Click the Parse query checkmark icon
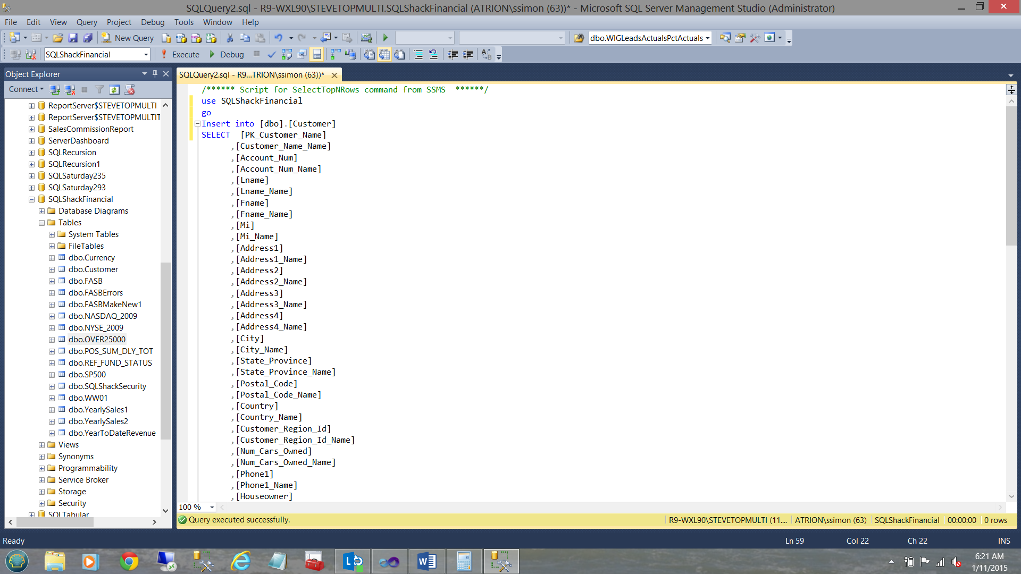 272,54
